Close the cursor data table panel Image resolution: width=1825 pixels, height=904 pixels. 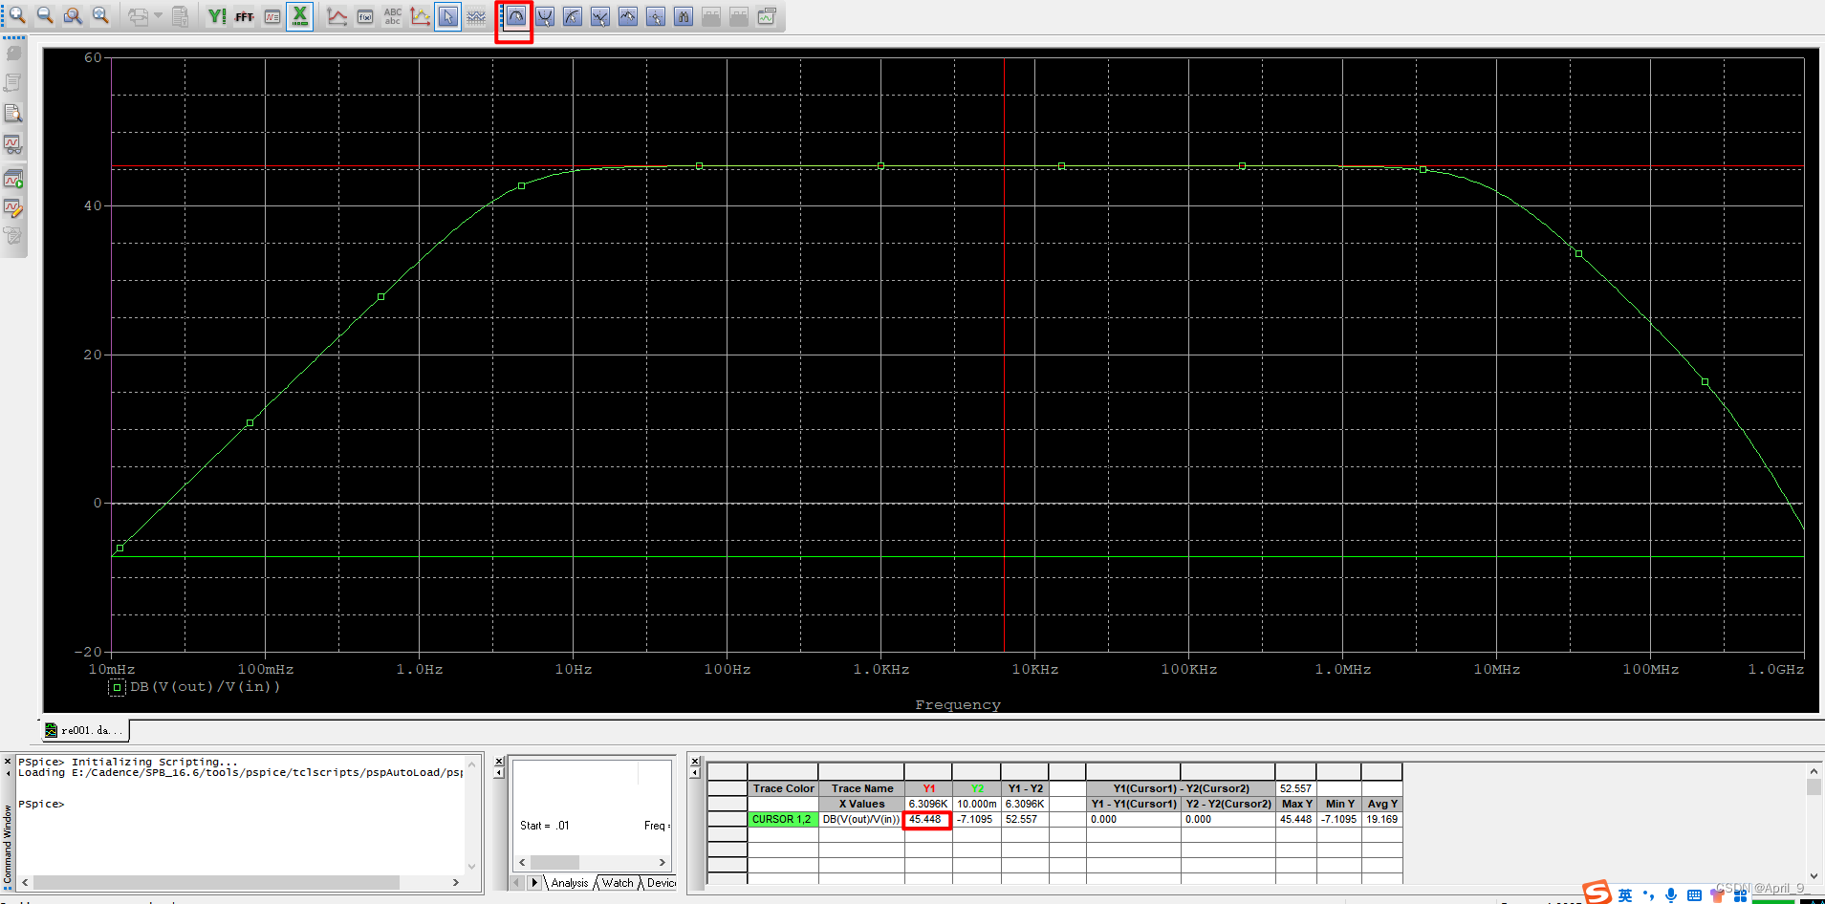point(695,762)
